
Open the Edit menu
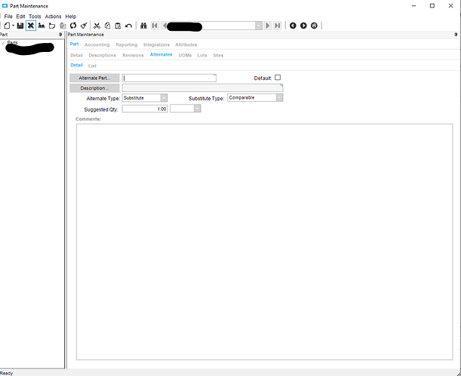click(20, 17)
